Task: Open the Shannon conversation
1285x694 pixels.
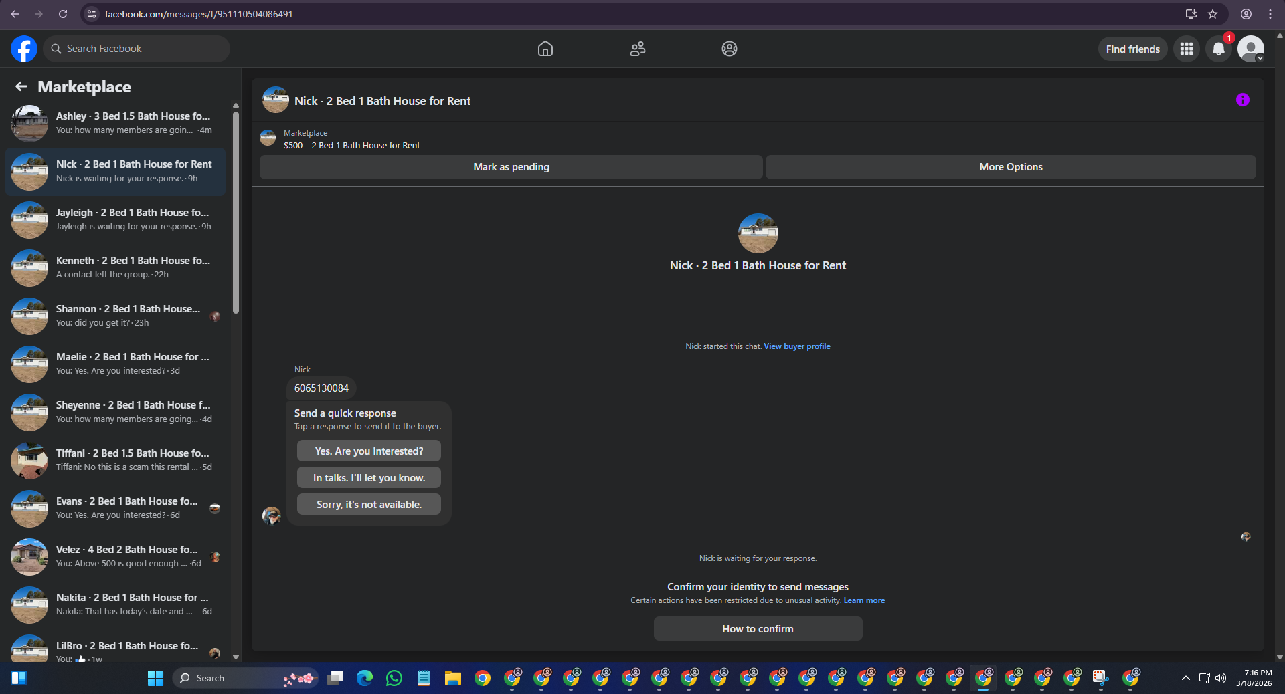Action: [x=115, y=316]
